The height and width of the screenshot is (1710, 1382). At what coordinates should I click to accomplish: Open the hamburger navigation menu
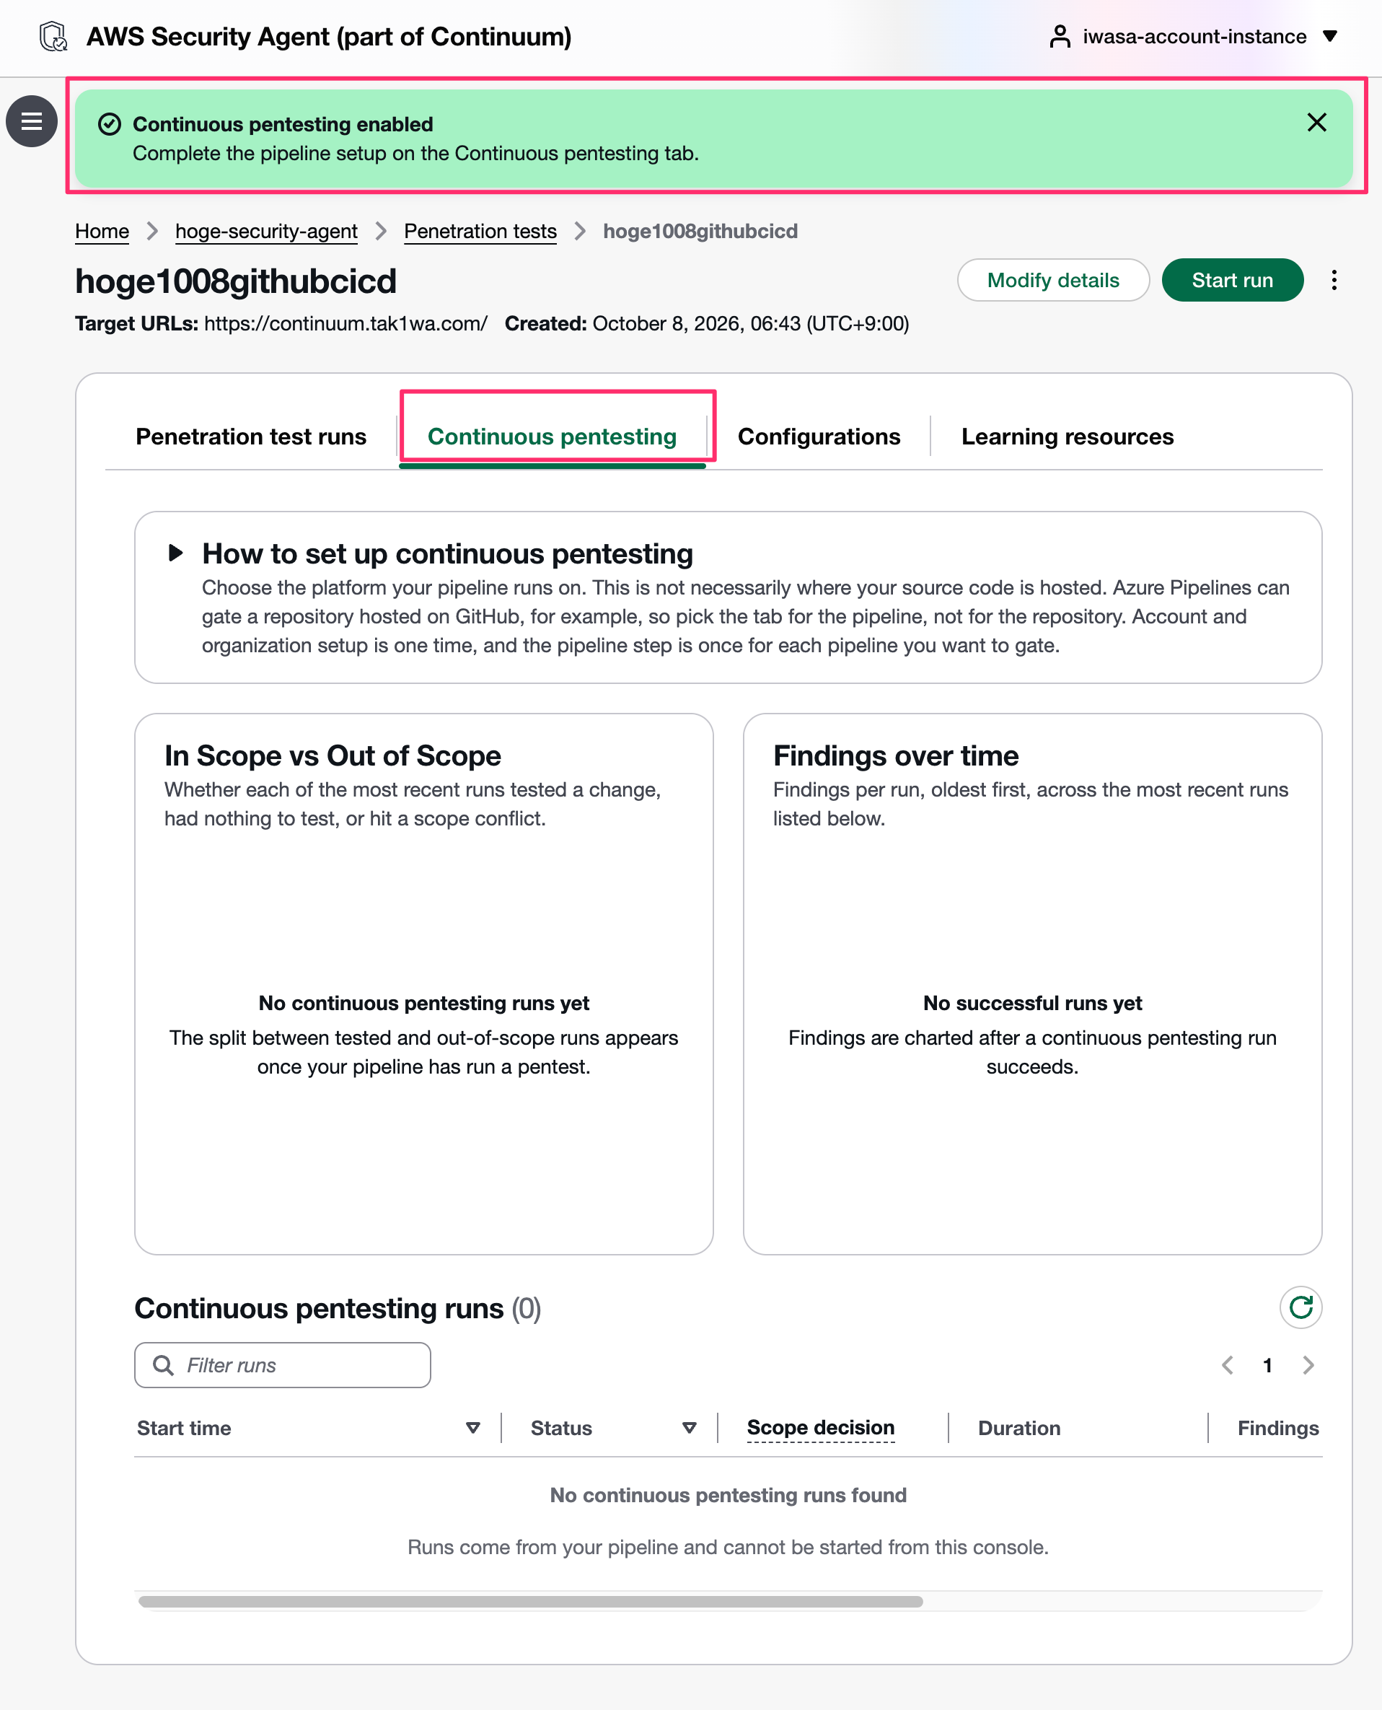click(x=32, y=121)
